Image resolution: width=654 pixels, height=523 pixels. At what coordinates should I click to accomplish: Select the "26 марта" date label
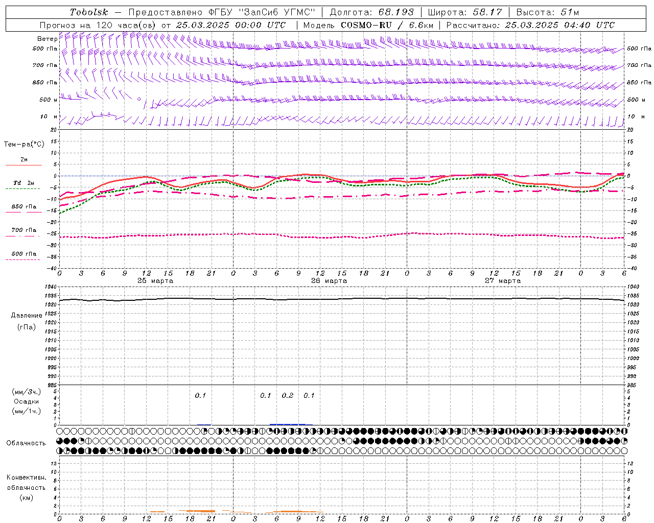(329, 280)
